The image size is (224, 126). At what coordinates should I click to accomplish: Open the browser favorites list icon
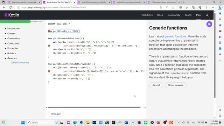[187, 7]
